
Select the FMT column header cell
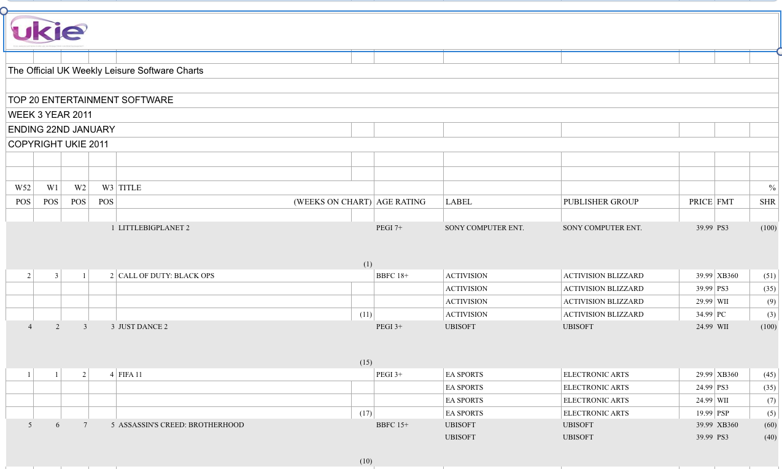pyautogui.click(x=725, y=202)
